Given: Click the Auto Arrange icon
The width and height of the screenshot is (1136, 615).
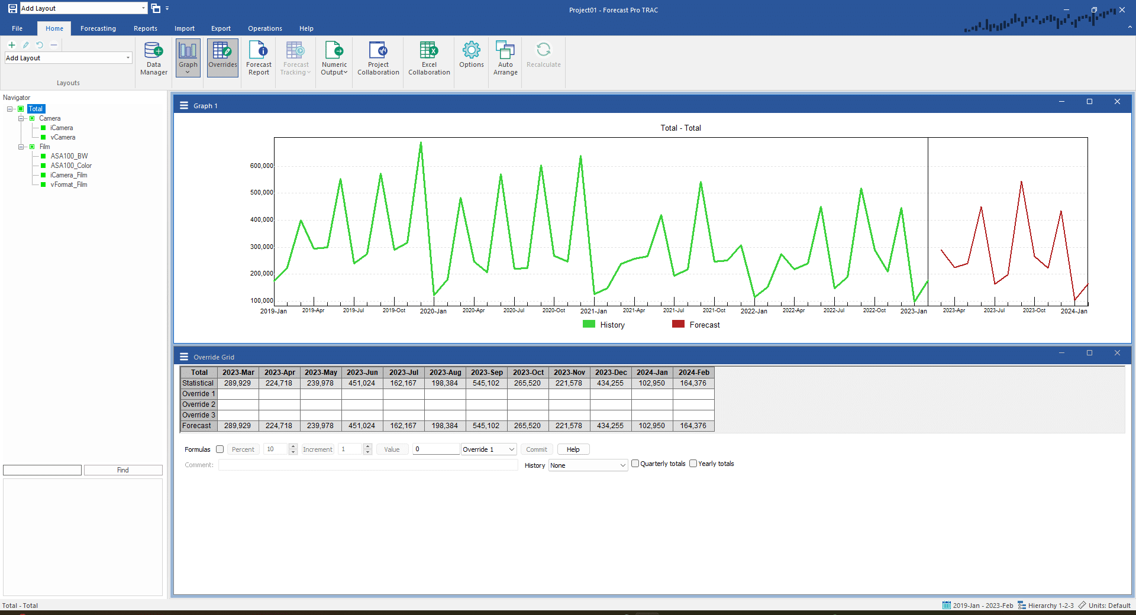Looking at the screenshot, I should (x=505, y=58).
